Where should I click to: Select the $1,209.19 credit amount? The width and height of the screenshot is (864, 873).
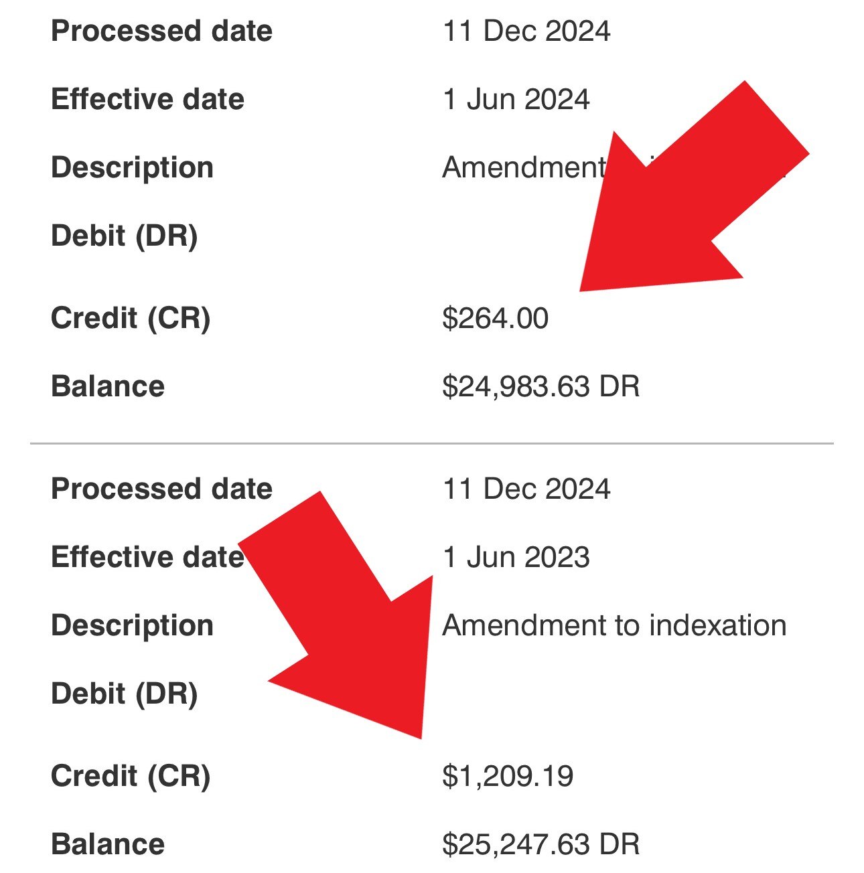(x=508, y=776)
